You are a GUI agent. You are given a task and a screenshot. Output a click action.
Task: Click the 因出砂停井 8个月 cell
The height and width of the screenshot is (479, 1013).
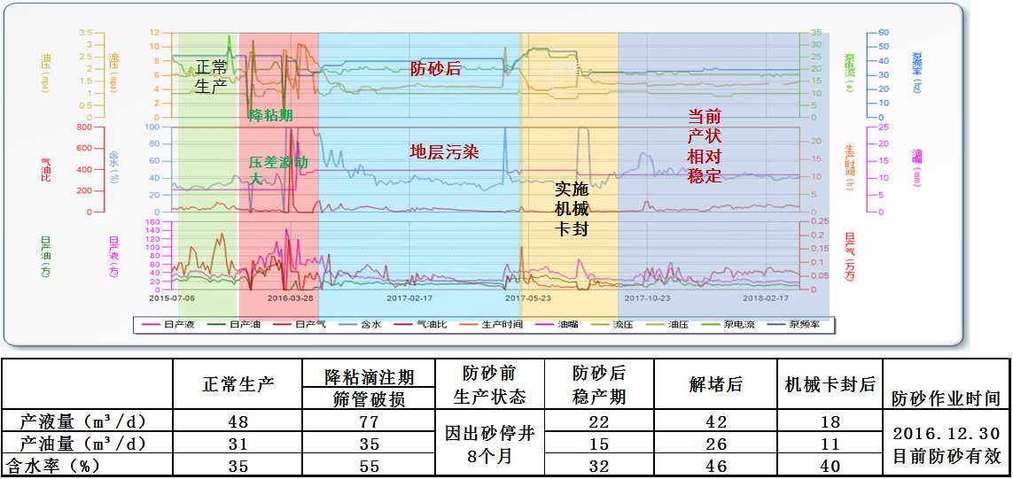pyautogui.click(x=489, y=444)
